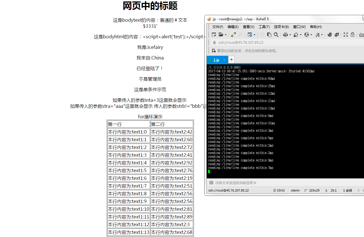The width and height of the screenshot is (364, 237).
Task: Click '1 会话' in the status bar
Action: 347,190
